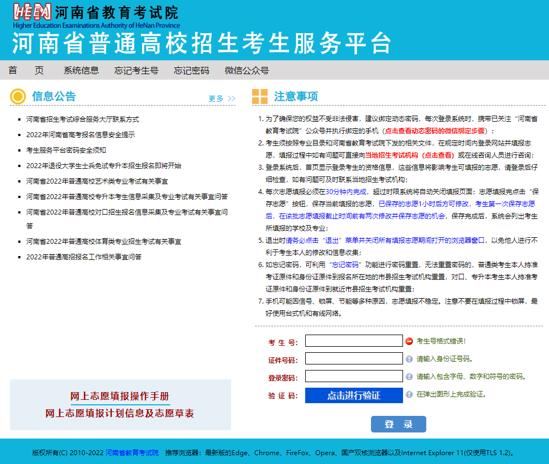Open 微信公众号 navigation item
This screenshot has height=464, width=549.
[x=247, y=70]
